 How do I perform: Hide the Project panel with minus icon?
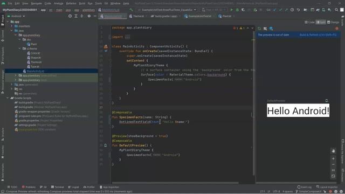coord(95,16)
